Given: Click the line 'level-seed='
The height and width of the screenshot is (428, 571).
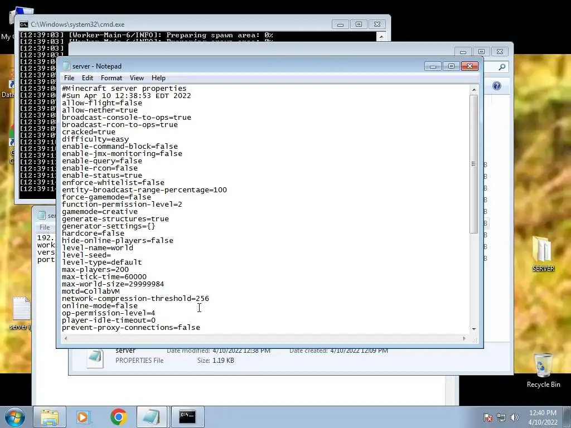Looking at the screenshot, I should pos(86,255).
